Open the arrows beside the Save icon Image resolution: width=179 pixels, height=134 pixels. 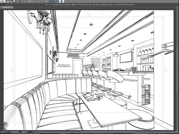point(16,1)
